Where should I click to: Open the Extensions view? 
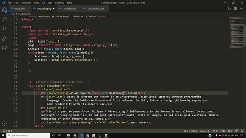click(x=5, y=48)
